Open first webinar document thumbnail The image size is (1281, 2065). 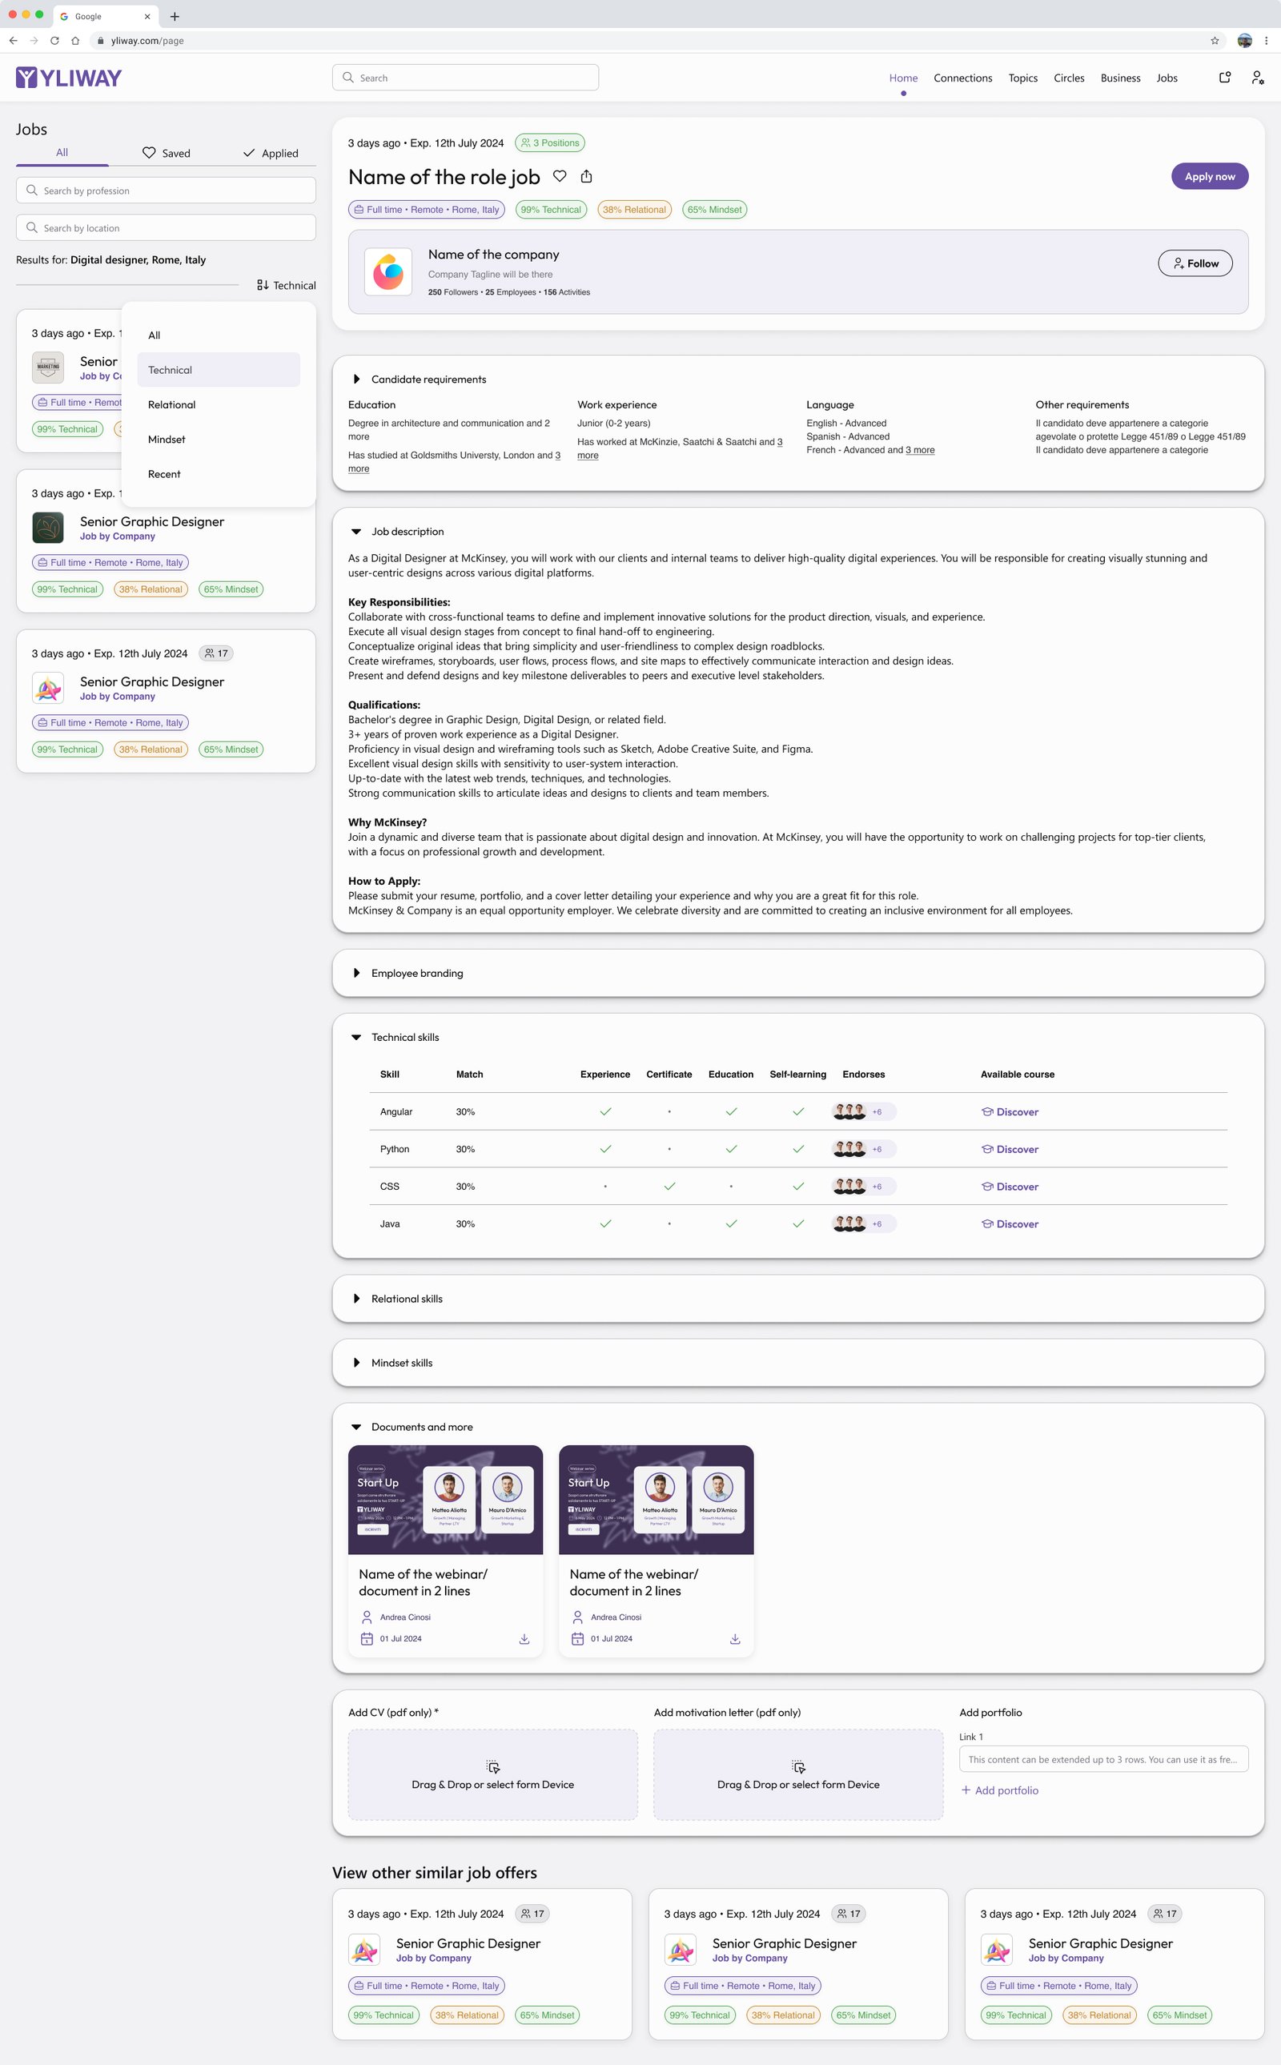point(446,1500)
